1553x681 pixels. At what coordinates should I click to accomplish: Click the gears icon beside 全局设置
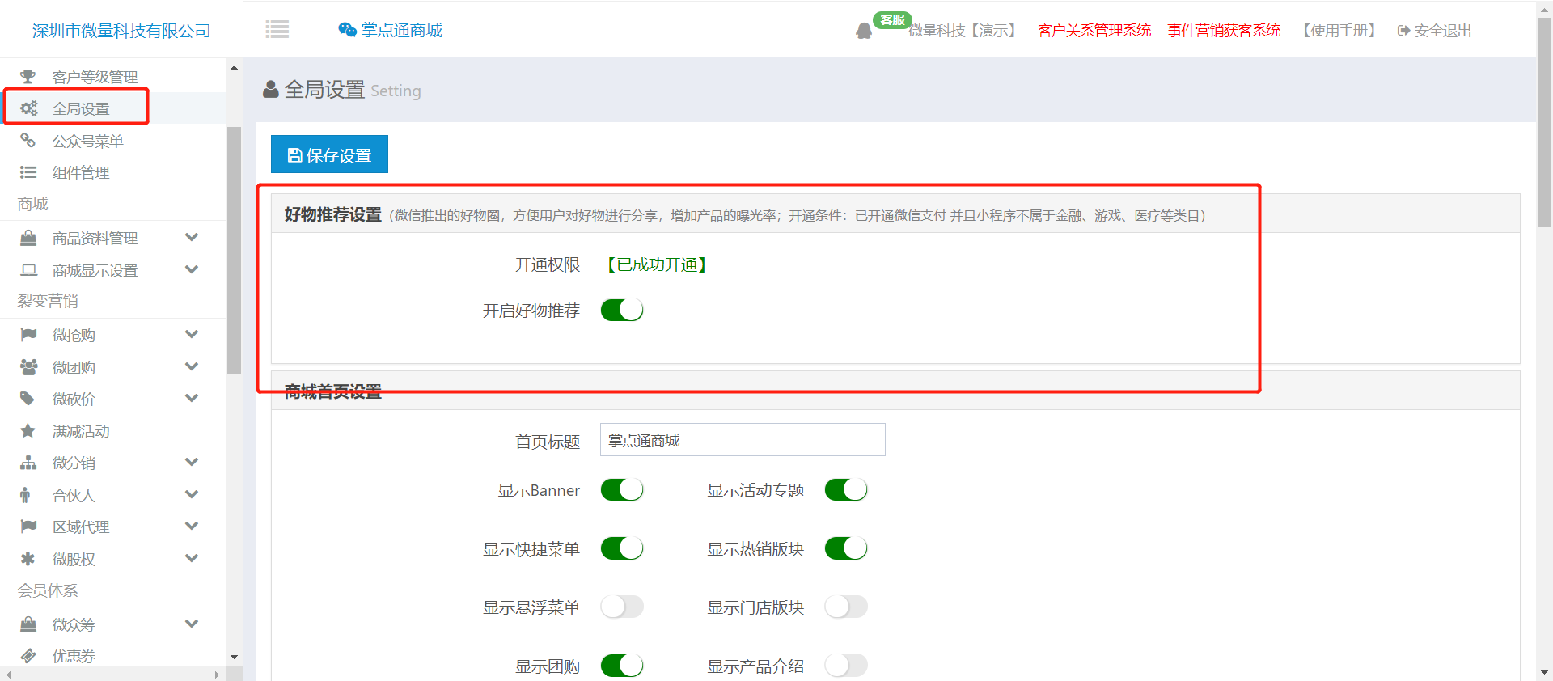click(28, 108)
